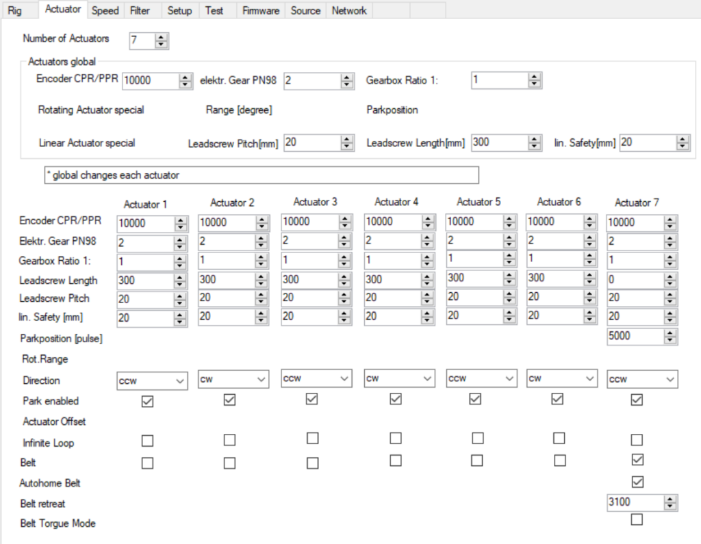Enable Infinite Loop for Actuator 1

146,440
